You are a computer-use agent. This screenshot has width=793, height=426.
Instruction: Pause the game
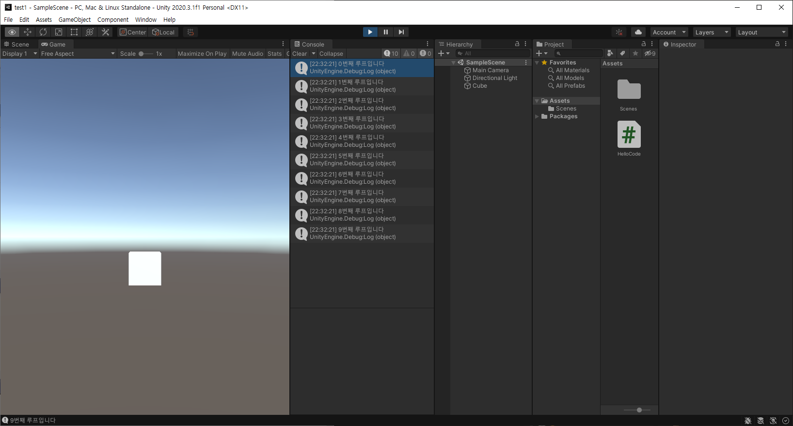coord(386,32)
